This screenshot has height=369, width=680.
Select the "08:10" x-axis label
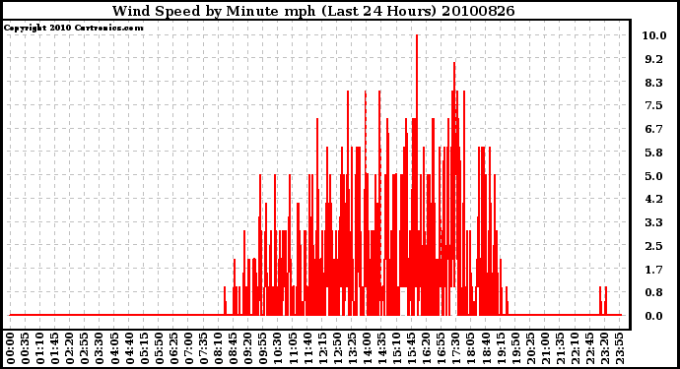[218, 348]
